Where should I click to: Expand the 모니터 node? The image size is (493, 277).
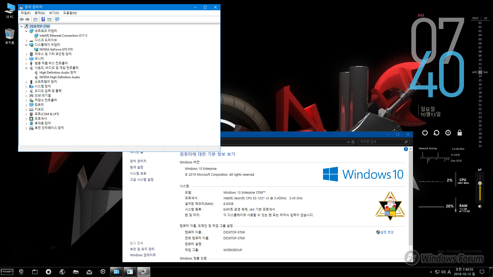(x=26, y=59)
